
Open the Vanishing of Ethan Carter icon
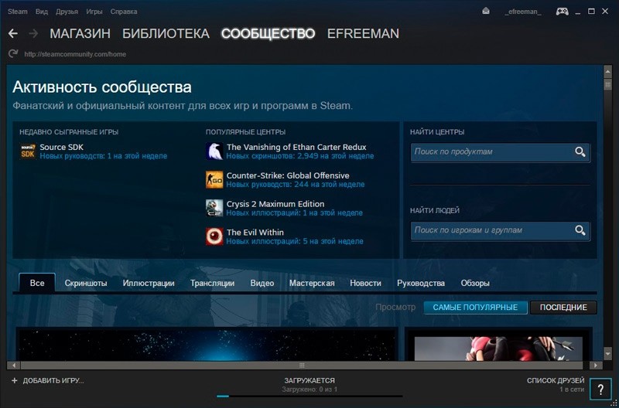click(x=214, y=151)
